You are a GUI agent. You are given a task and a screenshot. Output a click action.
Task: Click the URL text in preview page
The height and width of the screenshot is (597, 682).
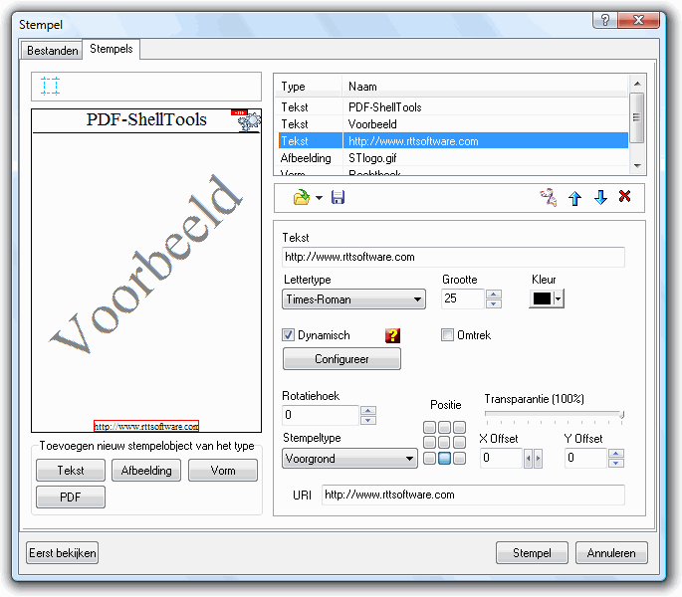[146, 426]
